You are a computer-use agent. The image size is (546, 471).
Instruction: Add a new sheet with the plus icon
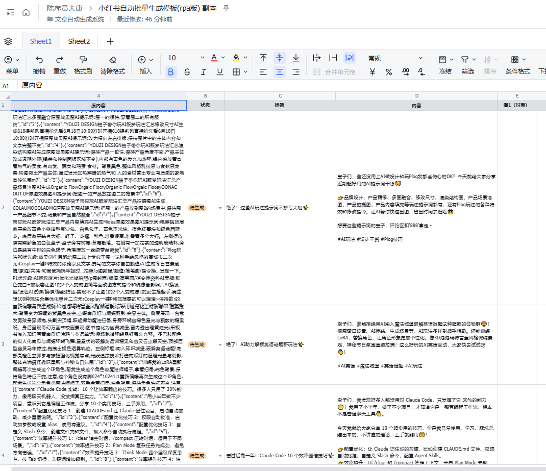click(110, 41)
